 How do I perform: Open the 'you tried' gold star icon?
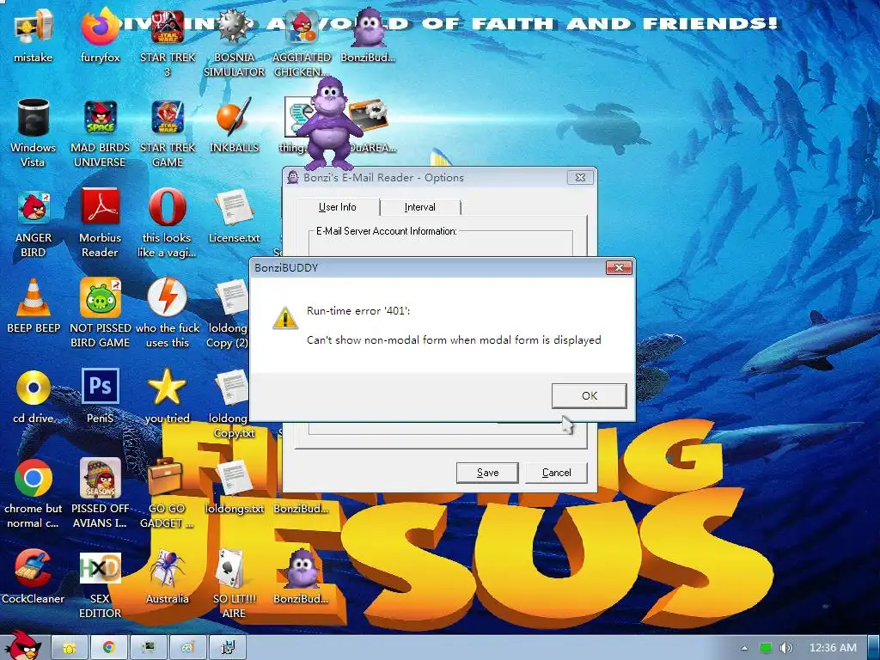[x=168, y=396]
